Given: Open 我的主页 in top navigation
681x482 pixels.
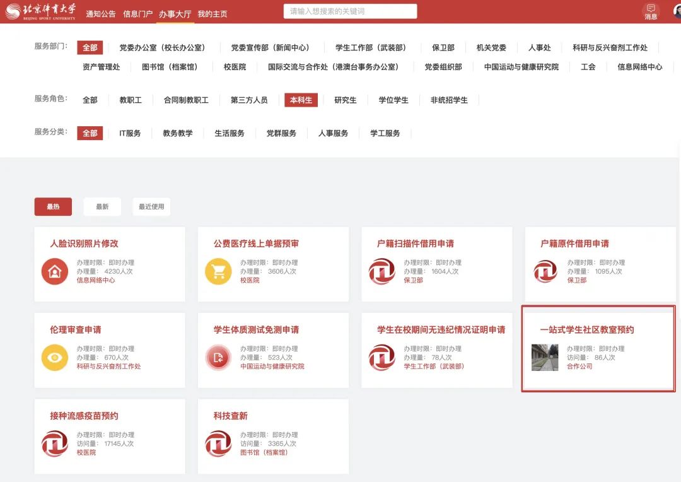Looking at the screenshot, I should (x=212, y=14).
